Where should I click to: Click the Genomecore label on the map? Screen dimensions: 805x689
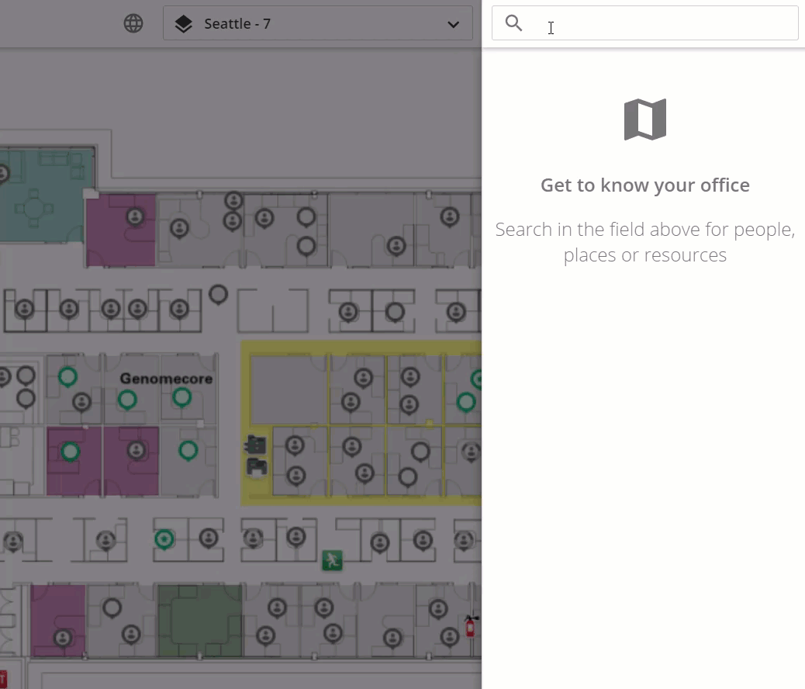pyautogui.click(x=166, y=379)
